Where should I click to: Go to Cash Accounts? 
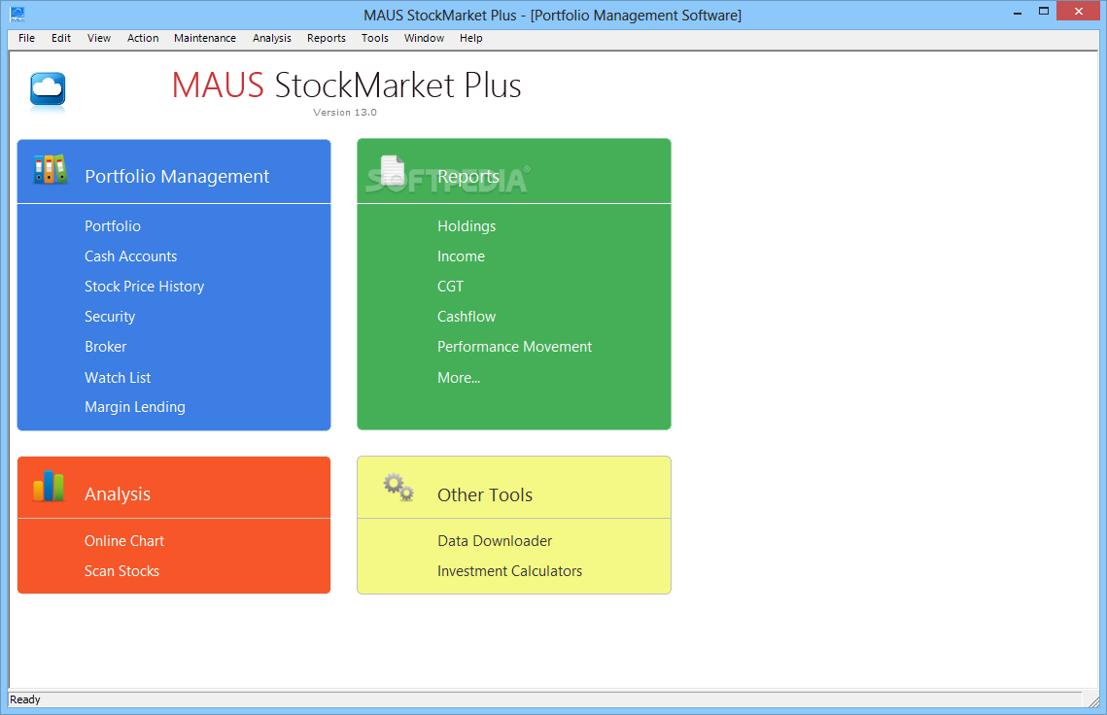[130, 256]
